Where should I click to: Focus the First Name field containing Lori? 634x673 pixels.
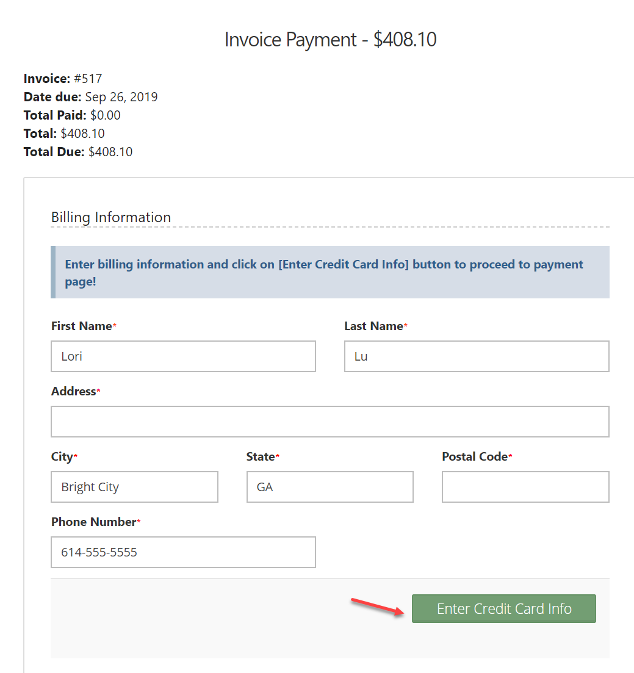tap(183, 356)
